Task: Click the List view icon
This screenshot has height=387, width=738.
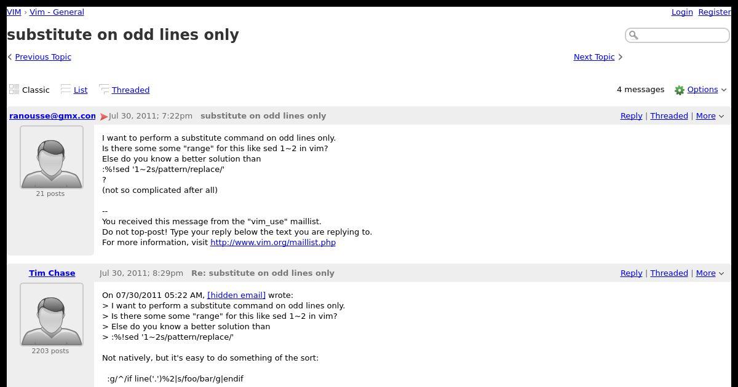Action: pyautogui.click(x=66, y=90)
